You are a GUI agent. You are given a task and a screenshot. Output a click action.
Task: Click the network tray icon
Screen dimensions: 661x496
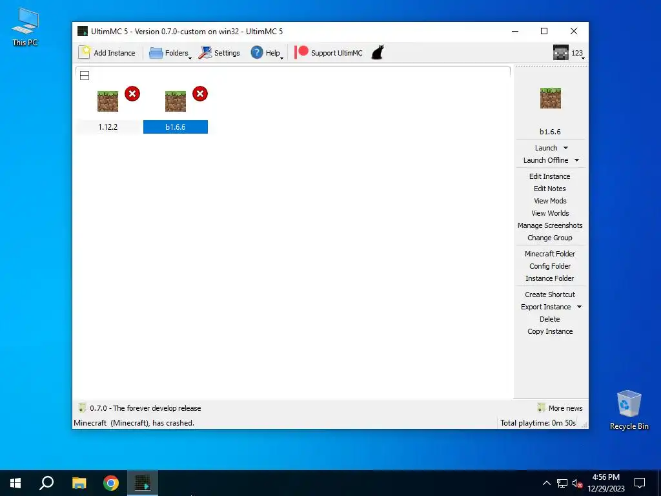point(562,483)
